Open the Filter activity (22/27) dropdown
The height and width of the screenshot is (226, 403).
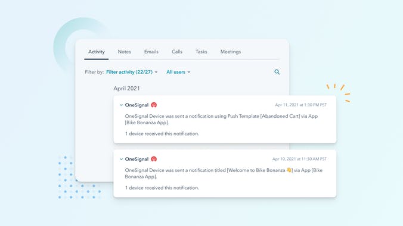(x=132, y=72)
